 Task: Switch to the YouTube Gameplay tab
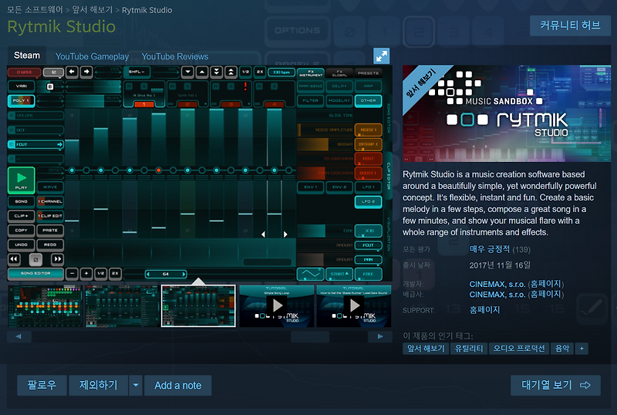pyautogui.click(x=92, y=57)
